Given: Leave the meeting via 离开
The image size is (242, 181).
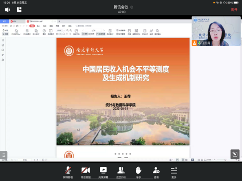Looking at the screenshot, I should (x=234, y=10).
